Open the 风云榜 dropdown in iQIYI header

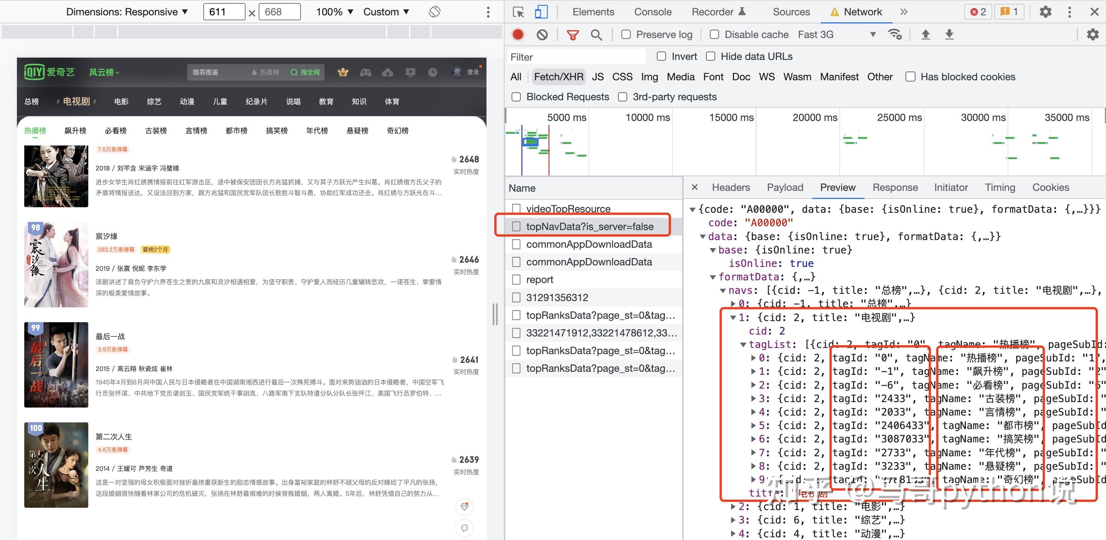click(104, 72)
